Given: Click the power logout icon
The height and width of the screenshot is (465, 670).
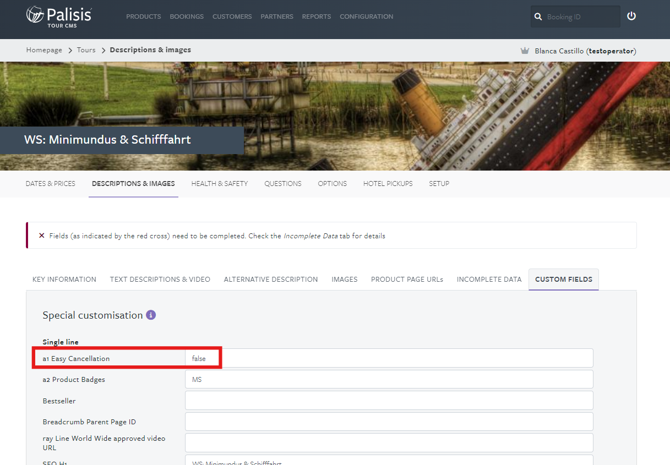Looking at the screenshot, I should (x=631, y=16).
